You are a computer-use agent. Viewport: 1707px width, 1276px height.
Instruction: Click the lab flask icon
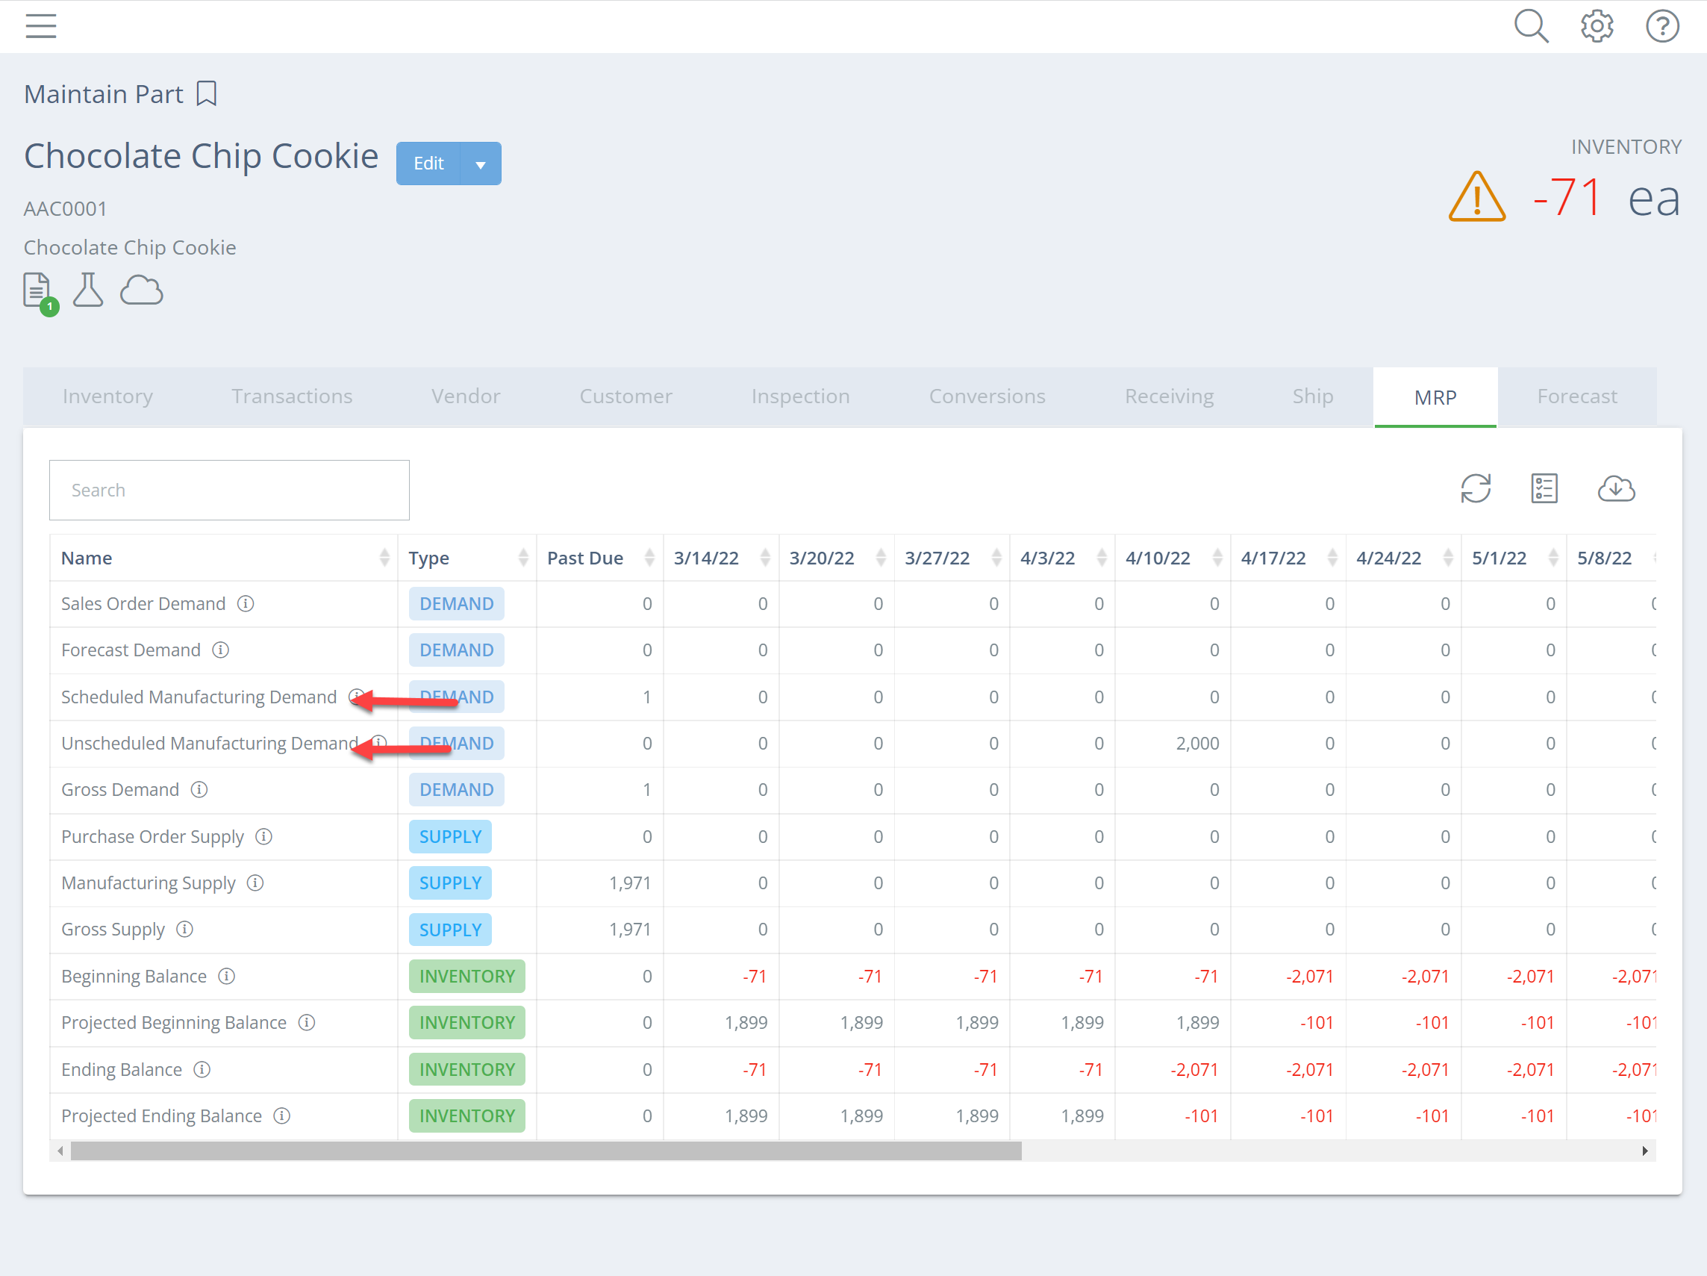pos(88,290)
